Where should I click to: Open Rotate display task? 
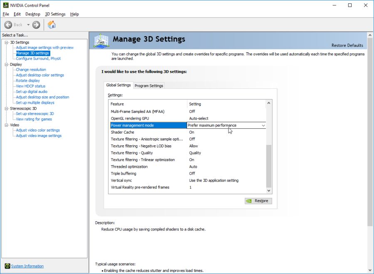click(x=28, y=81)
